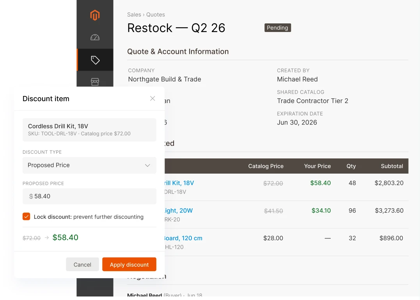Click the Catalog Price column header
This screenshot has height=300, width=420.
point(266,166)
